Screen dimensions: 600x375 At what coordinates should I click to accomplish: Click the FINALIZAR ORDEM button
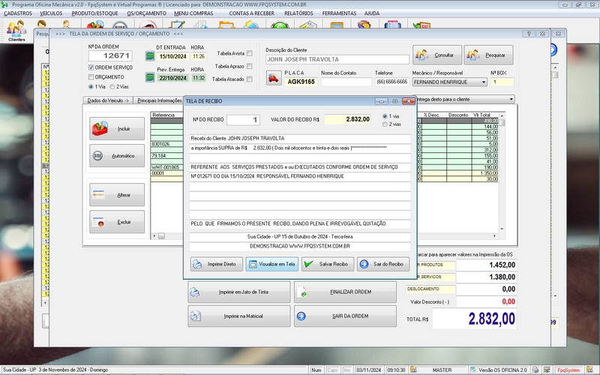coord(345,292)
